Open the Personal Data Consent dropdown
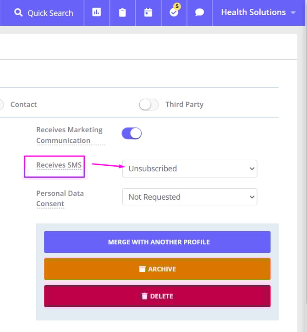307x332 pixels. (189, 197)
